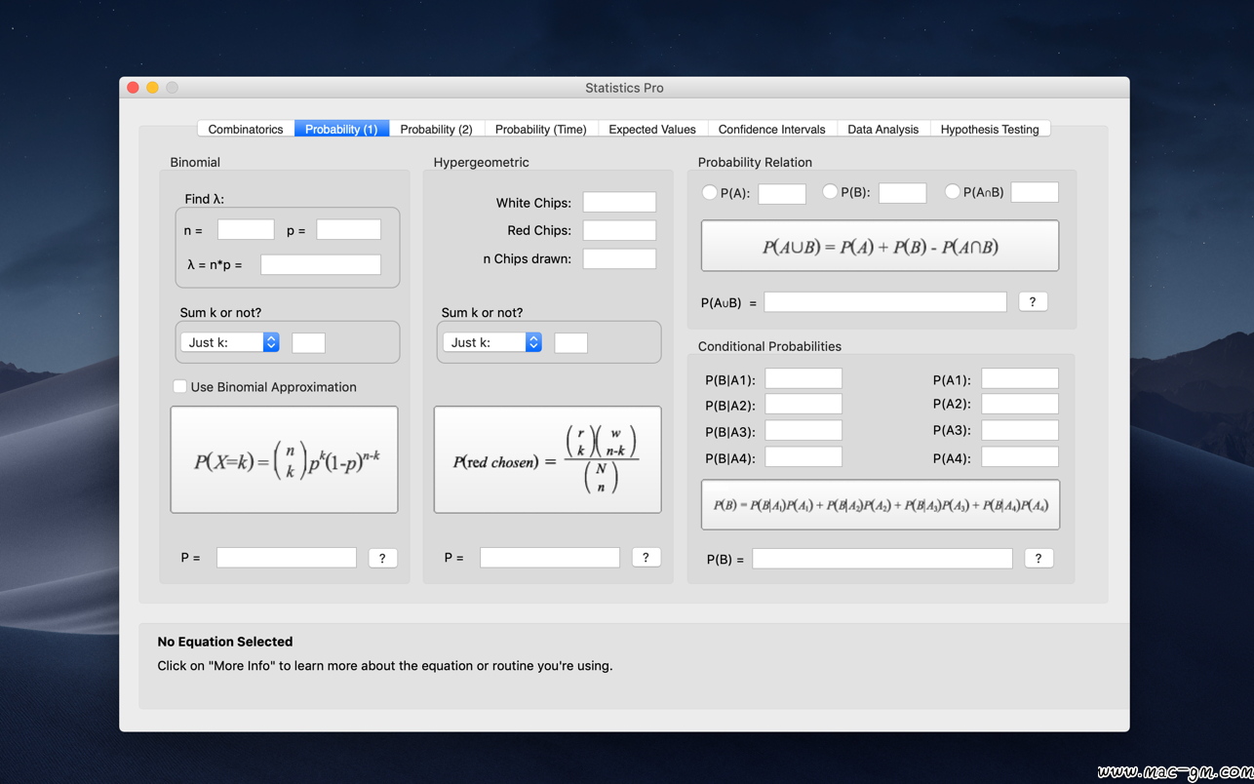Open the Probability (Time) tab
Viewport: 1254px width, 784px height.
[x=540, y=129]
